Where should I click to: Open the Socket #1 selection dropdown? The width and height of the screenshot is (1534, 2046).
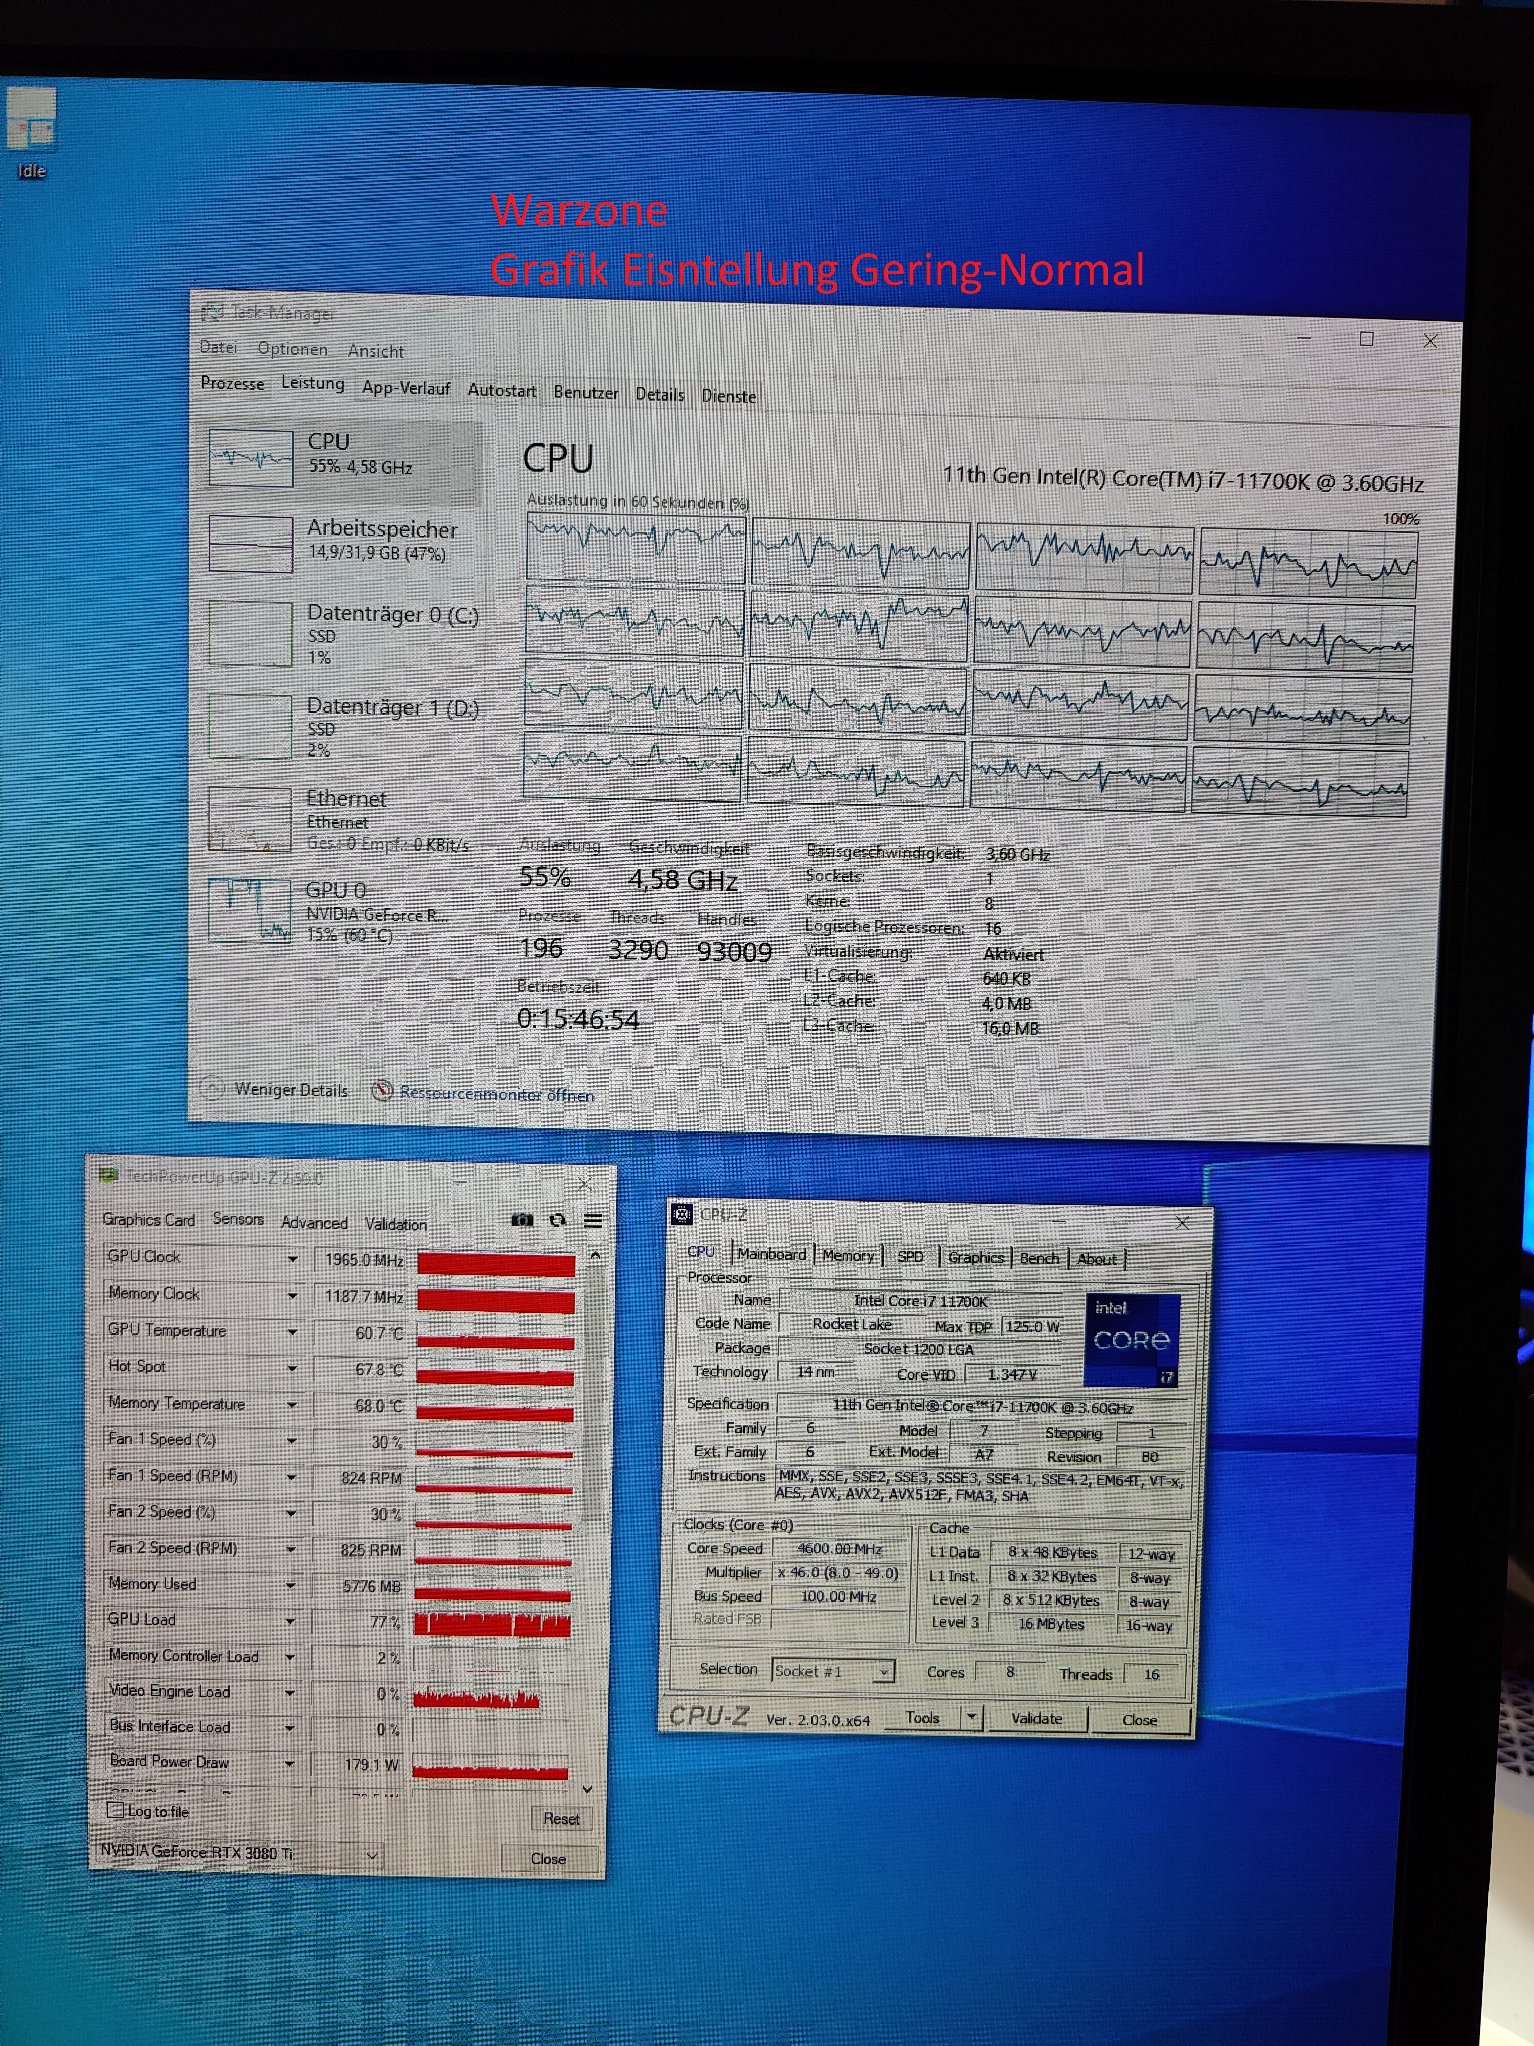[883, 1672]
